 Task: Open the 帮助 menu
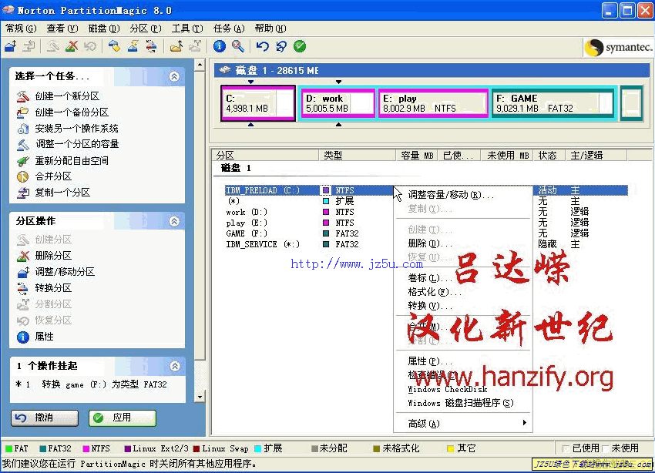[x=270, y=29]
